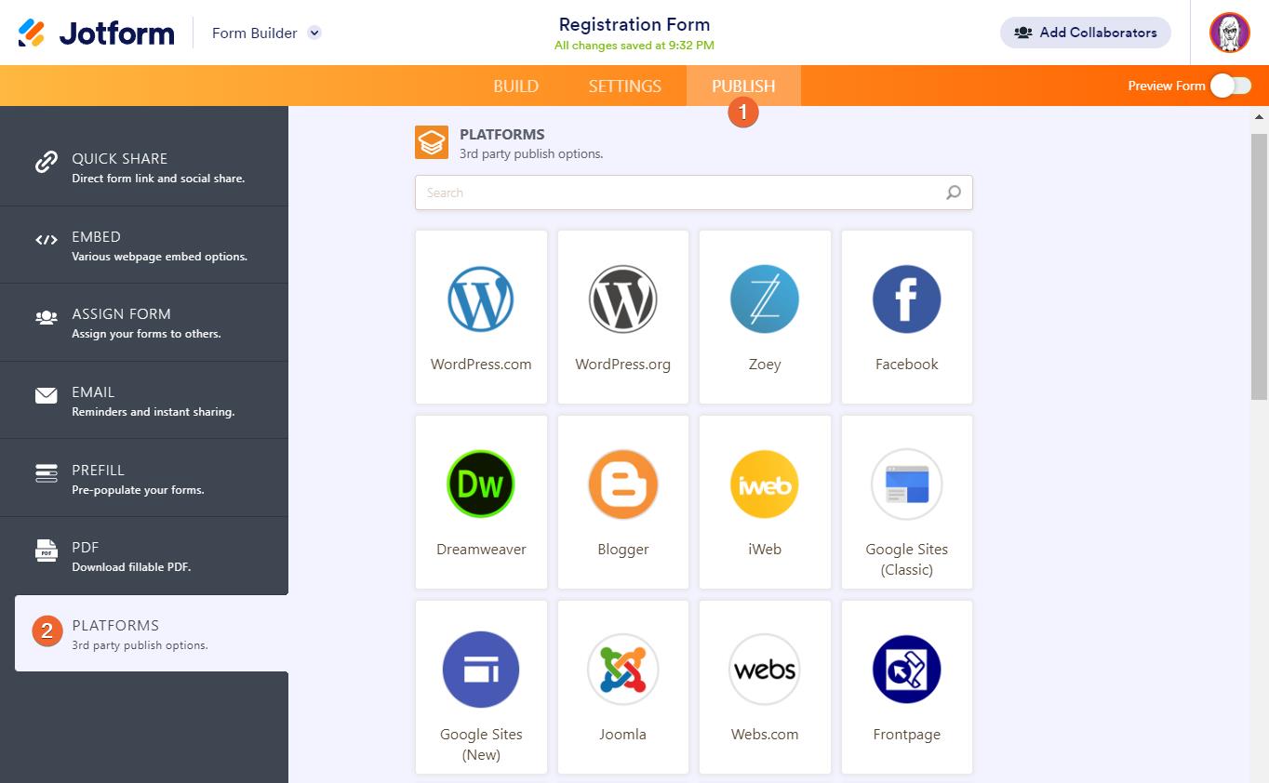Click the Joomla label
This screenshot has width=1269, height=783.
[x=623, y=735]
